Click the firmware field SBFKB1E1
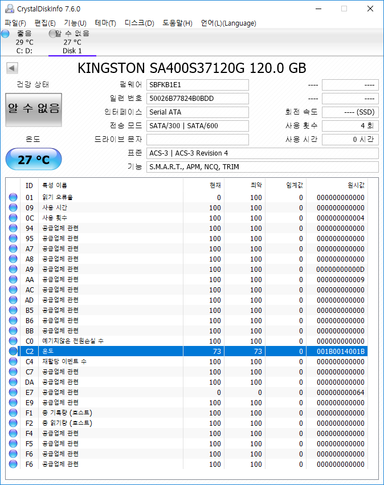 pos(198,85)
